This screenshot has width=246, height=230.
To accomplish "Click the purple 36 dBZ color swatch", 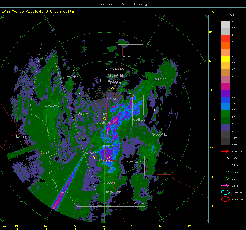I will (225, 93).
